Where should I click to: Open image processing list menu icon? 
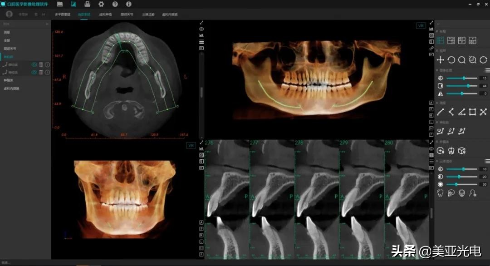point(487,70)
